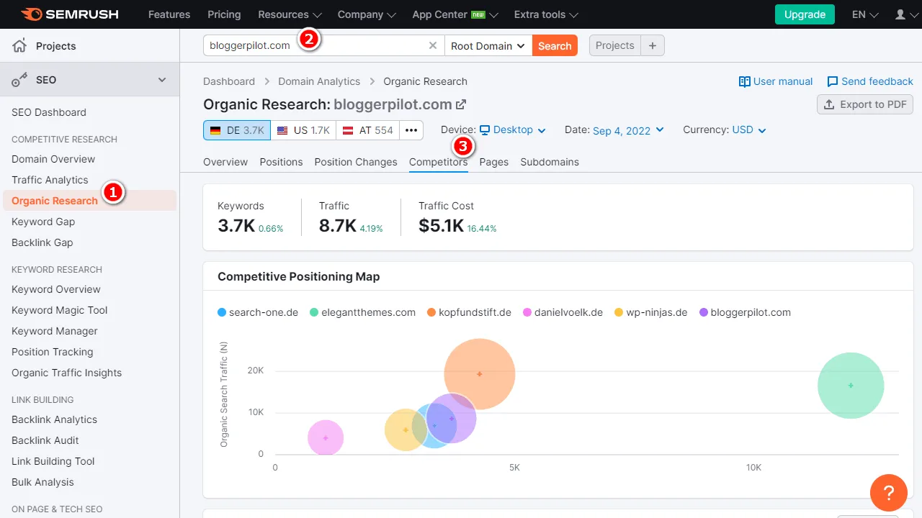This screenshot has height=518, width=922.
Task: Open SEO Dashboard in sidebar
Action: (x=49, y=112)
